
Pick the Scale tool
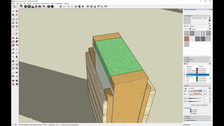pyautogui.click(x=13, y=45)
